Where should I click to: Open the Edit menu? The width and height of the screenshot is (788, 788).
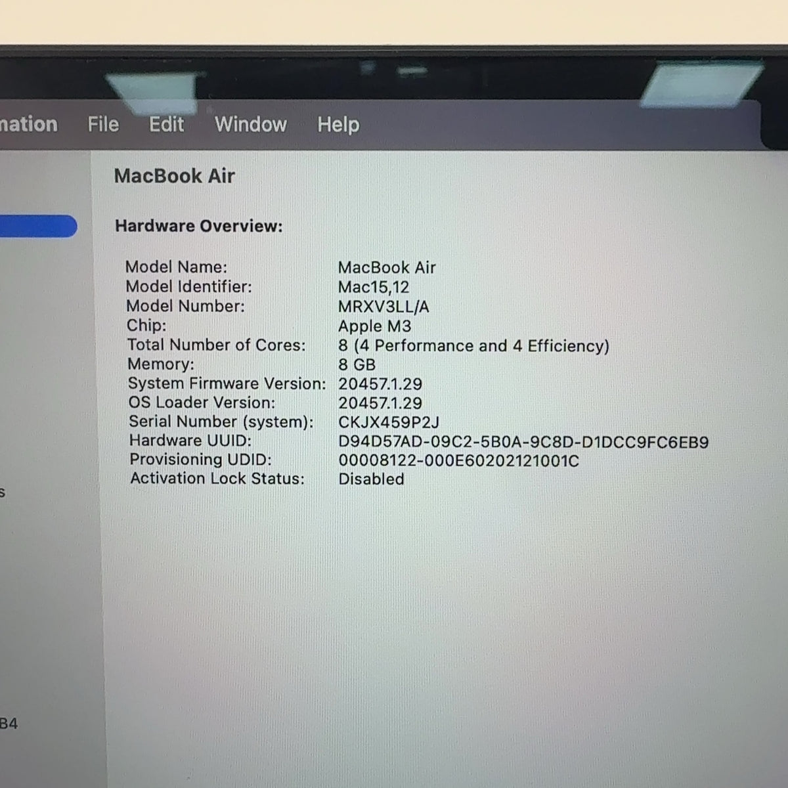point(166,124)
